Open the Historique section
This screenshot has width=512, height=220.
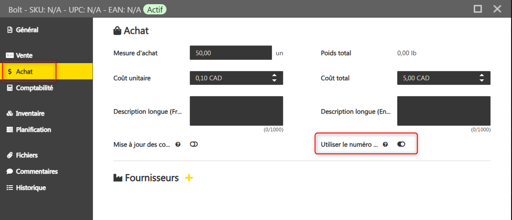tap(31, 188)
